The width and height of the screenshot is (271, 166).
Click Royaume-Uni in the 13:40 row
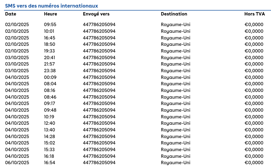[x=175, y=130]
